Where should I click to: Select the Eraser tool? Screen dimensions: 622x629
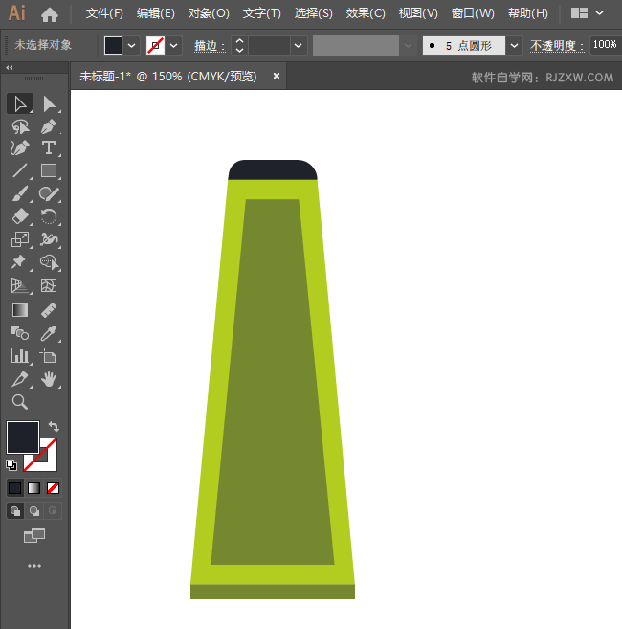[x=19, y=217]
